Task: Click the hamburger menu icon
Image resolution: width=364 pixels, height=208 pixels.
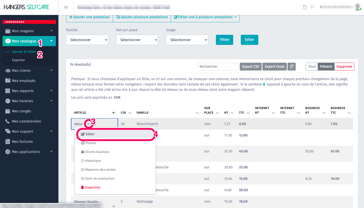Action: point(66,7)
